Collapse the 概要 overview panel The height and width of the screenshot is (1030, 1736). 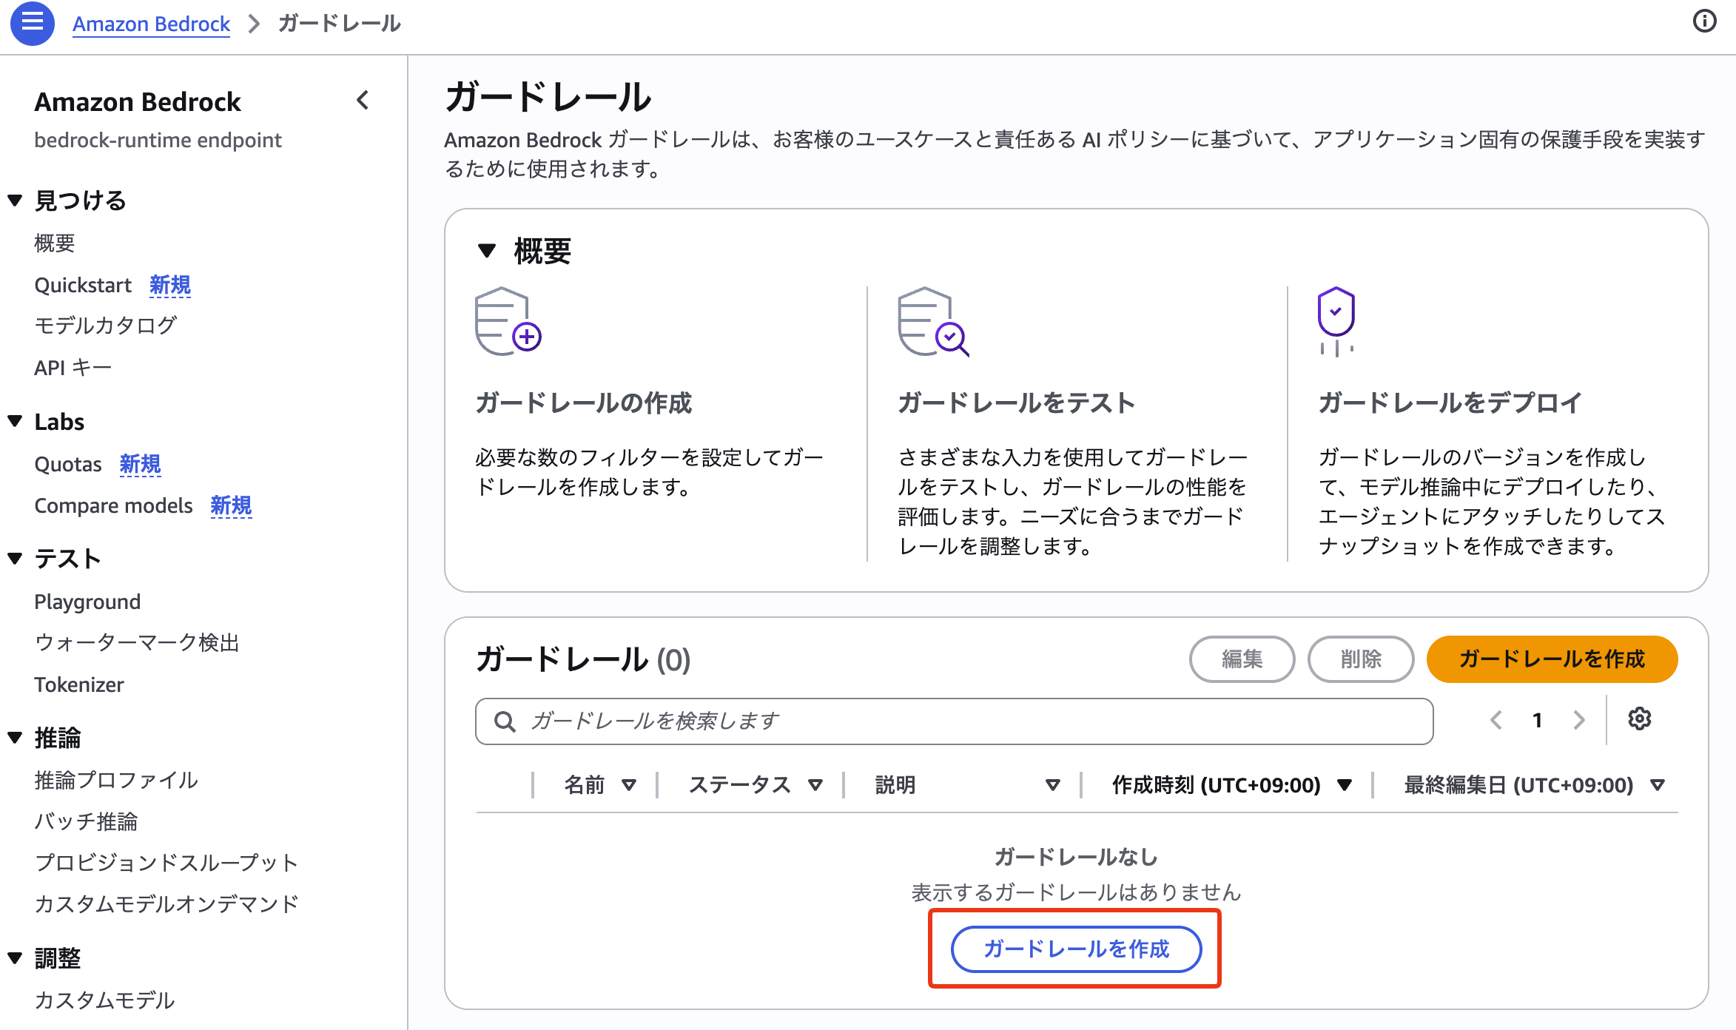click(x=487, y=251)
